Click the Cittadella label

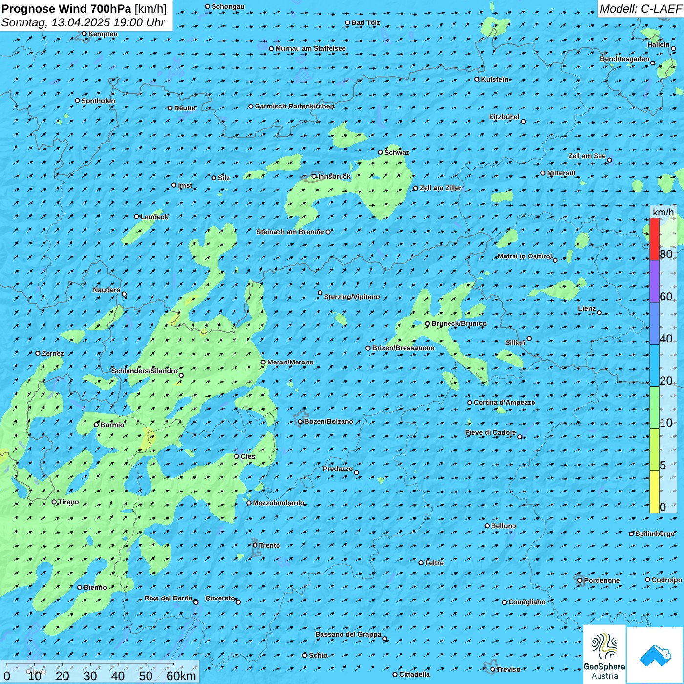pos(414,674)
